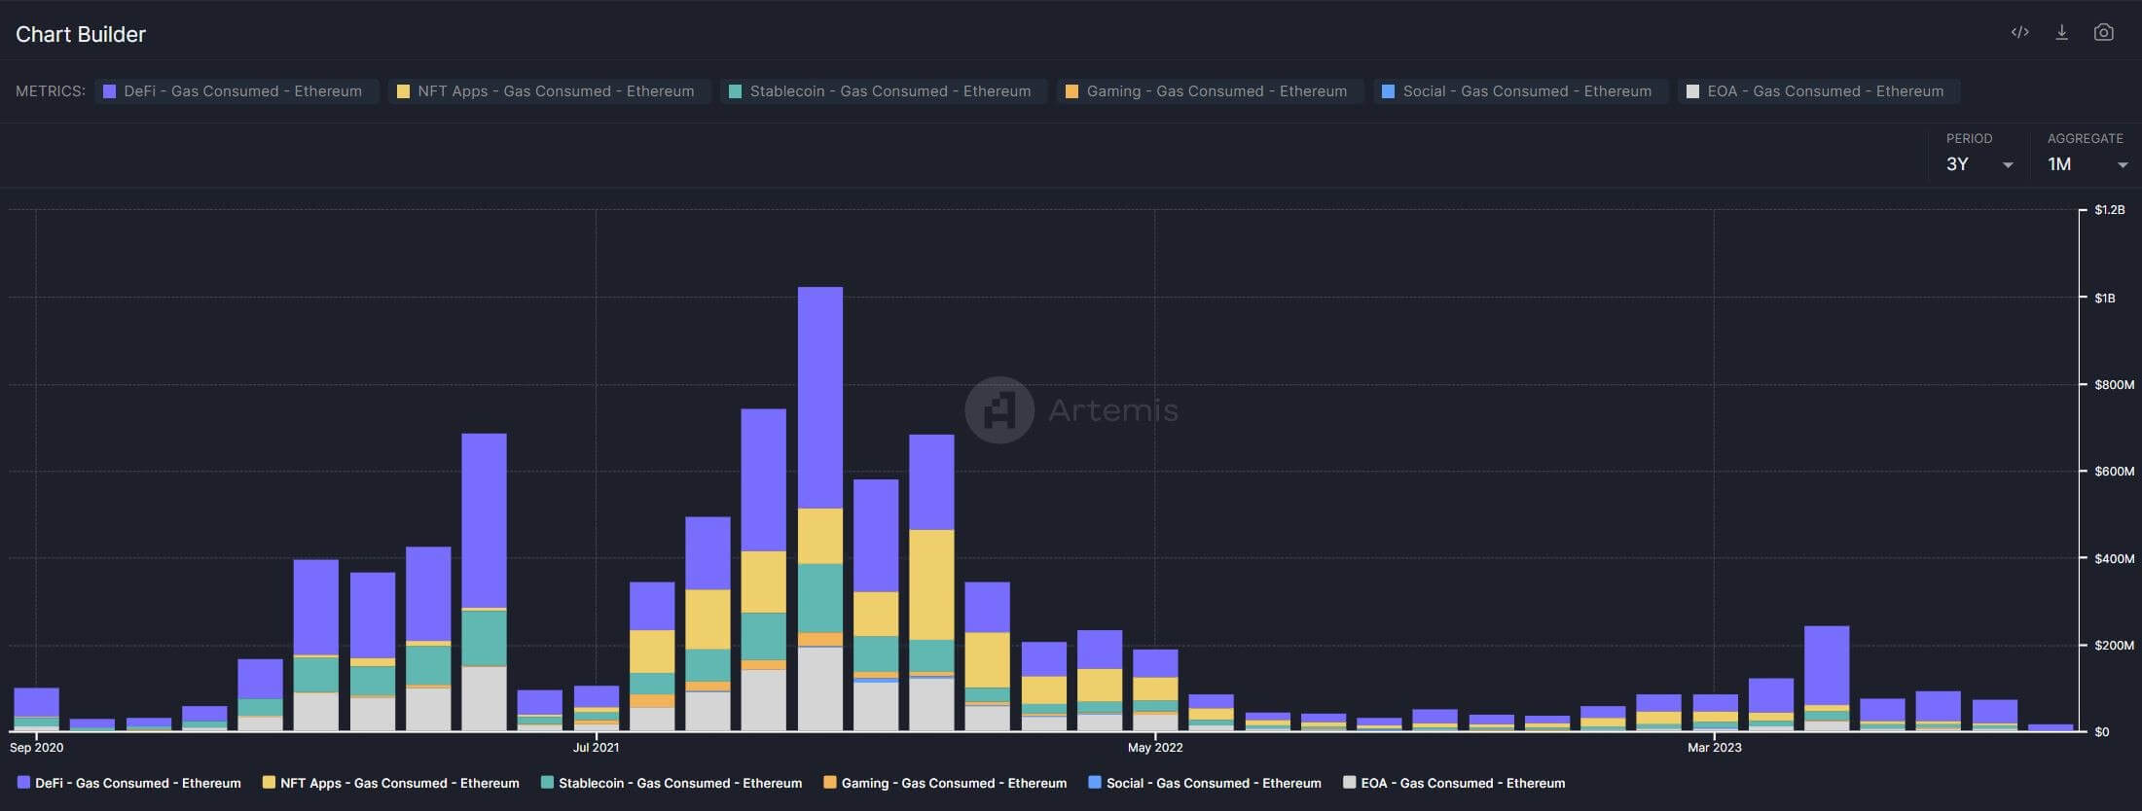Viewport: 2142px width, 811px height.
Task: Click the Social metric chip at top
Action: 1520,91
